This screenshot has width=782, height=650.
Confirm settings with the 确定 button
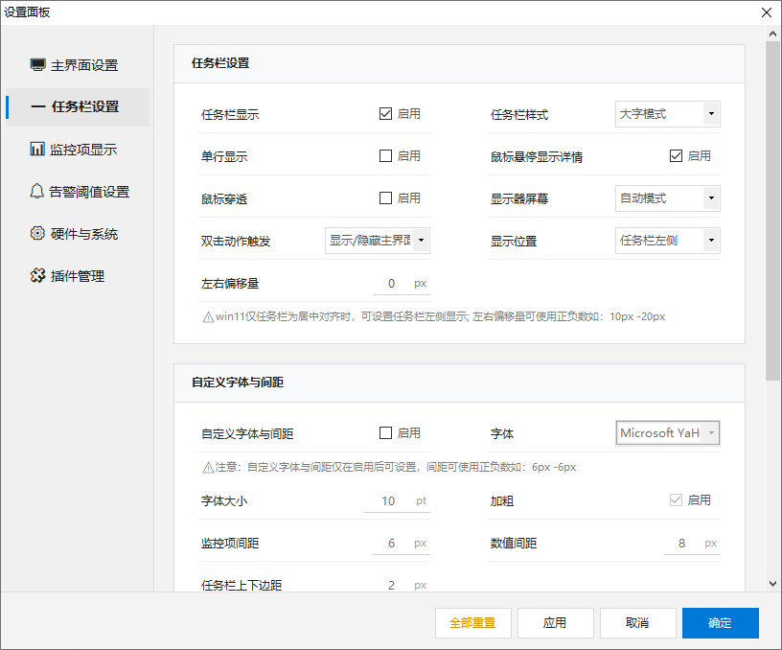point(720,622)
